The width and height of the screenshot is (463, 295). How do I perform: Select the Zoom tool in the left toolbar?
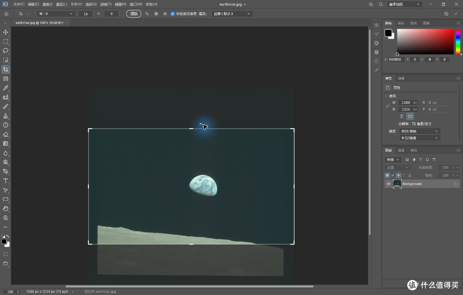click(6, 218)
